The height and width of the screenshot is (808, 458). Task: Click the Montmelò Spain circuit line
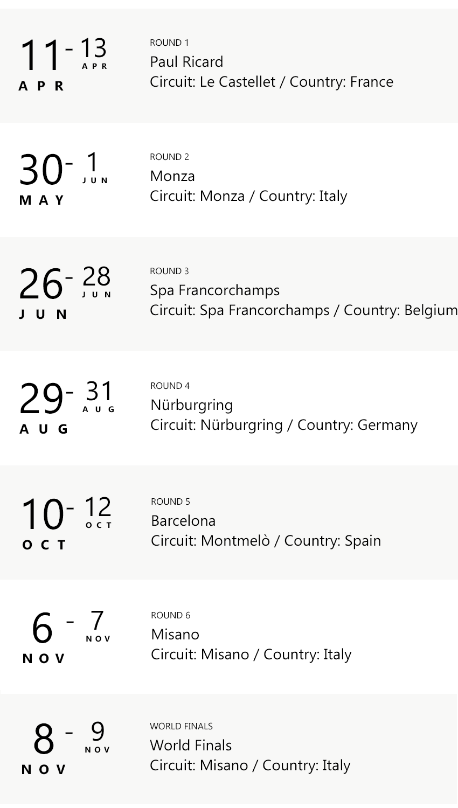click(x=266, y=541)
